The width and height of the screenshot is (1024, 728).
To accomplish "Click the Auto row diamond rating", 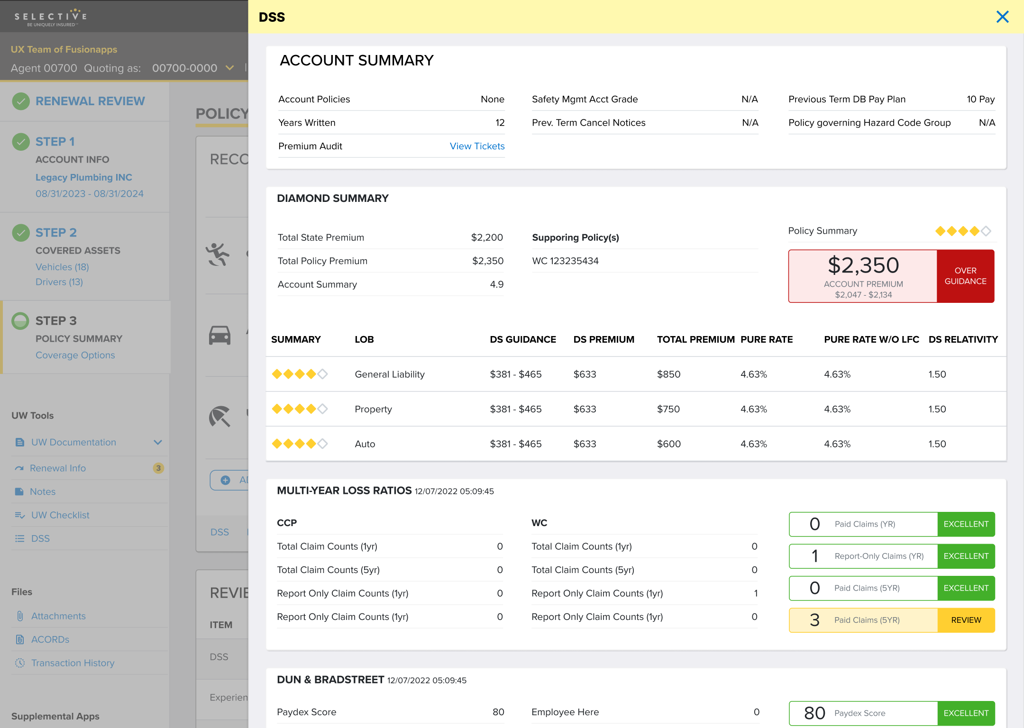I will tap(300, 444).
